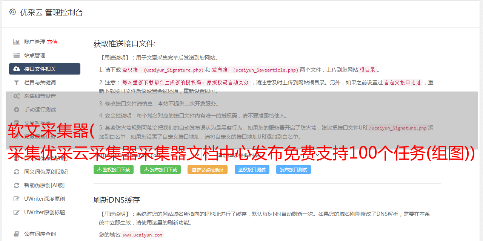The height and width of the screenshot is (241, 483).
Task: Click the gears icon for 采集细节设置
Action: click(x=17, y=96)
